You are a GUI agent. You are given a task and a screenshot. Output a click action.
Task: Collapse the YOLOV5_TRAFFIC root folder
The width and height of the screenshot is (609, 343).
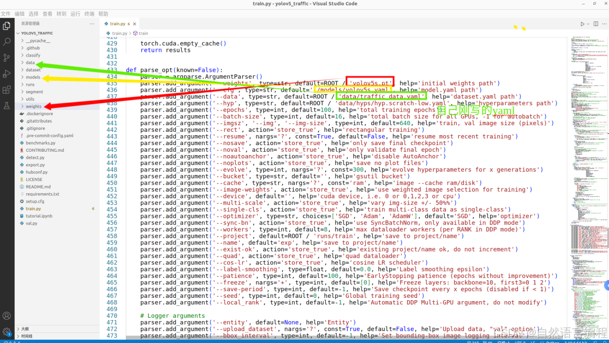click(57, 33)
